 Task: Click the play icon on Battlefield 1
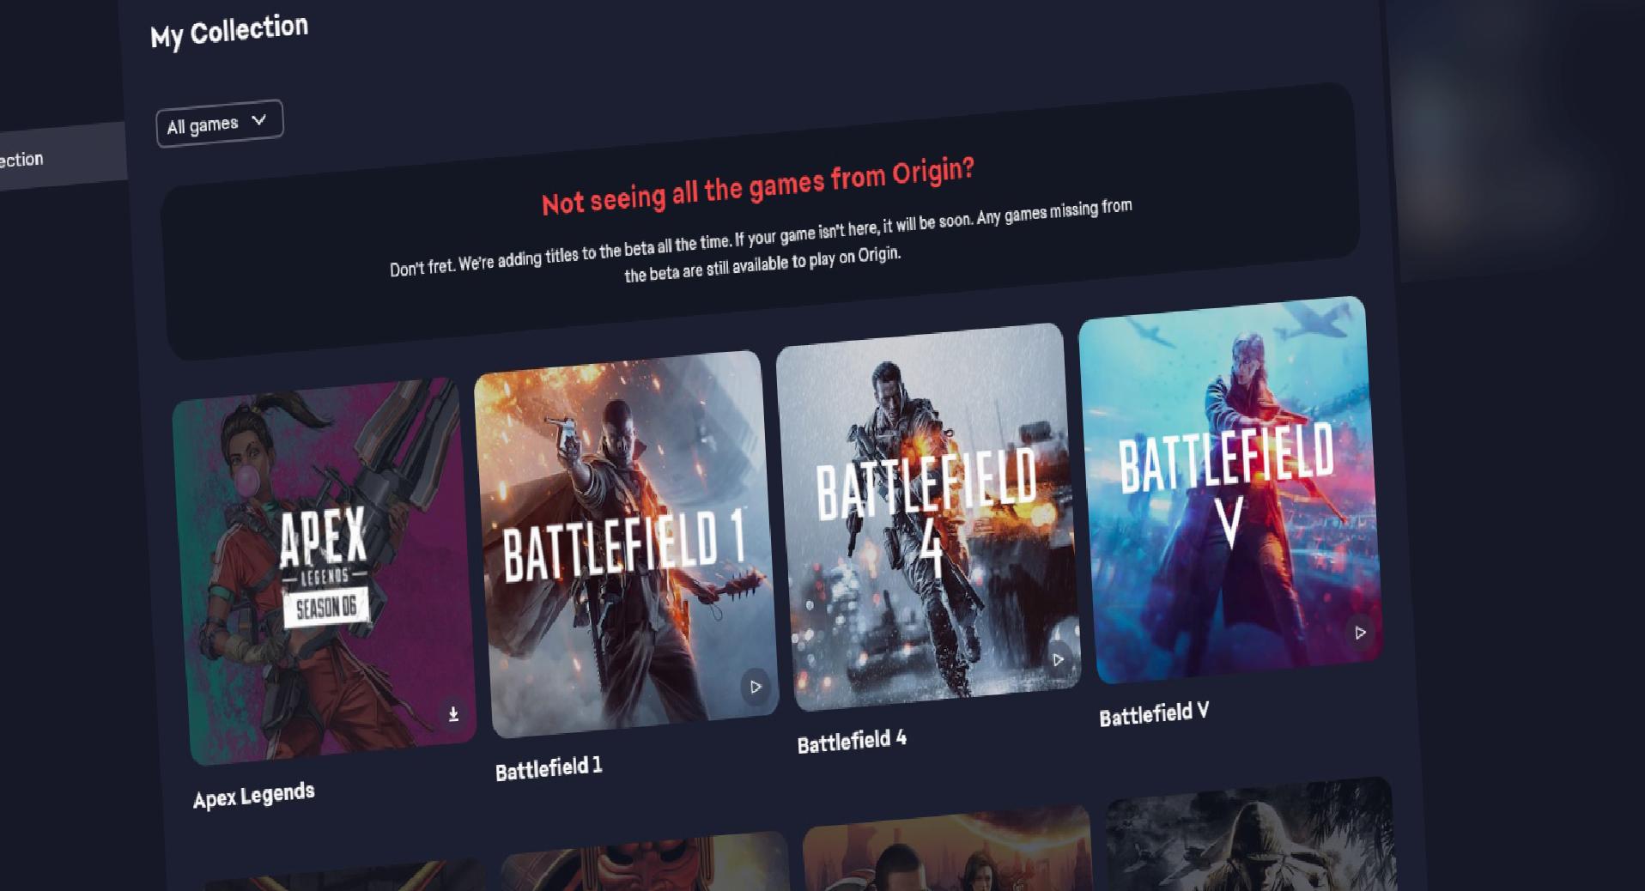(756, 687)
